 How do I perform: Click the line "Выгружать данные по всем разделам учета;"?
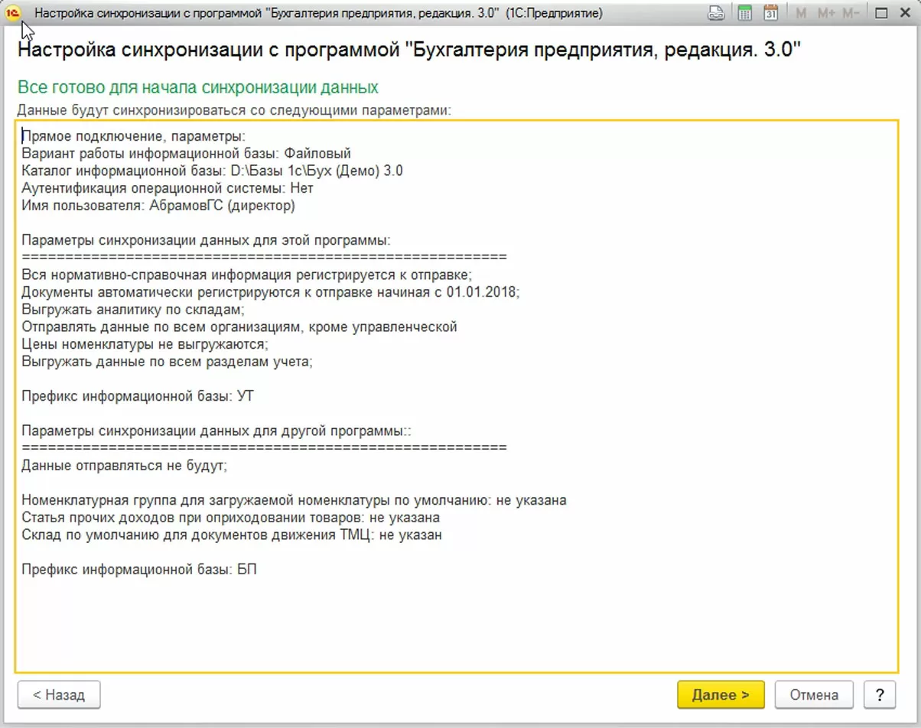pos(168,362)
